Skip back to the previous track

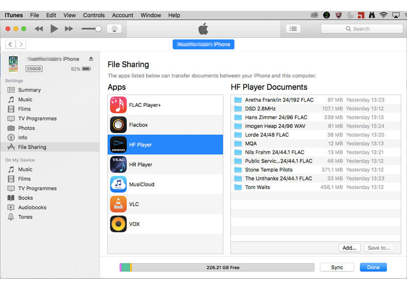coord(39,28)
